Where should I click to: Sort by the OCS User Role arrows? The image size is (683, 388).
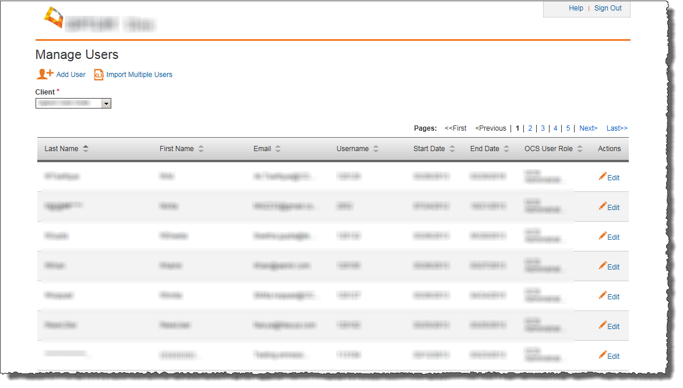coord(580,149)
